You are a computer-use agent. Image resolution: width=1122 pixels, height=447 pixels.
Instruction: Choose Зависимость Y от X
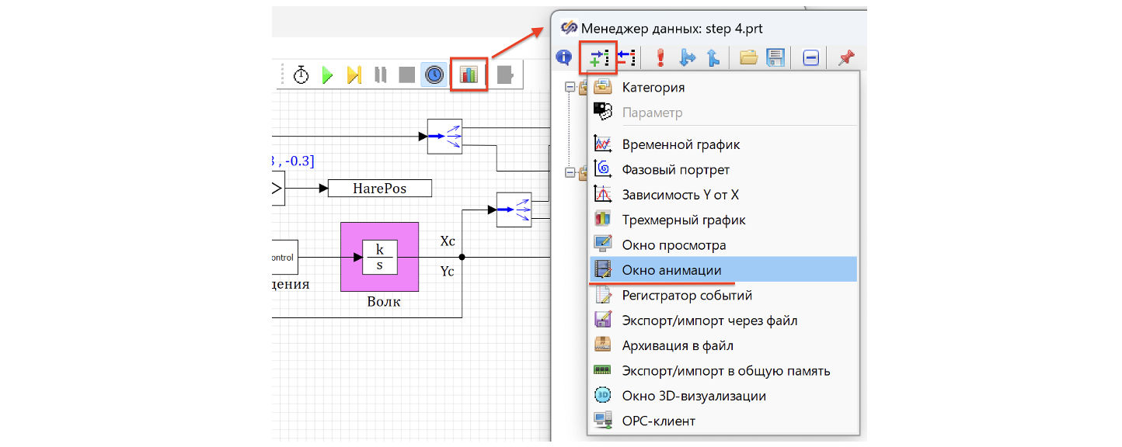pyautogui.click(x=723, y=195)
